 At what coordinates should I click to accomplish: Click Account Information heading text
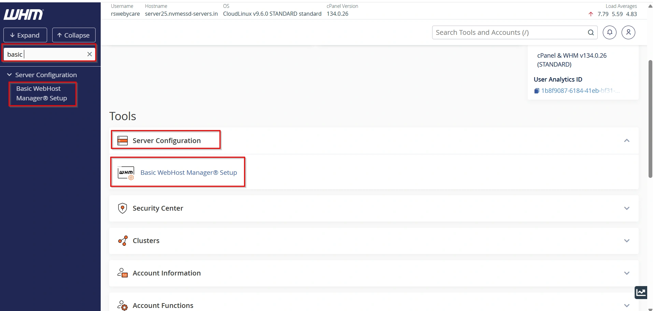167,273
